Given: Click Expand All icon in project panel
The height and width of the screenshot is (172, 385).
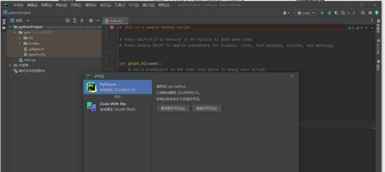Looking at the screenshot, I should [x=75, y=21].
